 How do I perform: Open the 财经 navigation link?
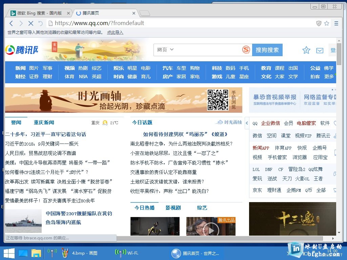tap(20, 77)
